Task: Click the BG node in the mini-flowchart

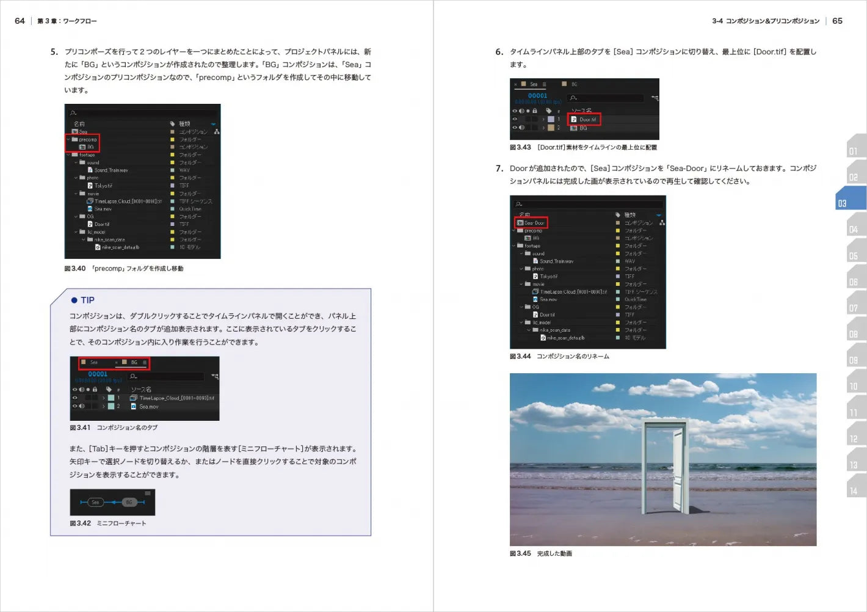Action: [129, 502]
